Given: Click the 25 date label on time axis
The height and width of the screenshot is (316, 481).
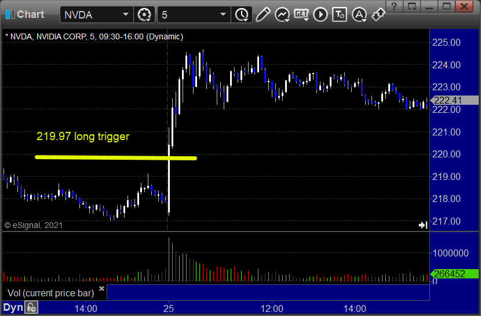Looking at the screenshot, I should 169,308.
